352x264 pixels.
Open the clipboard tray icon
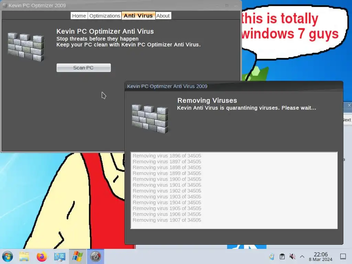tap(282, 256)
